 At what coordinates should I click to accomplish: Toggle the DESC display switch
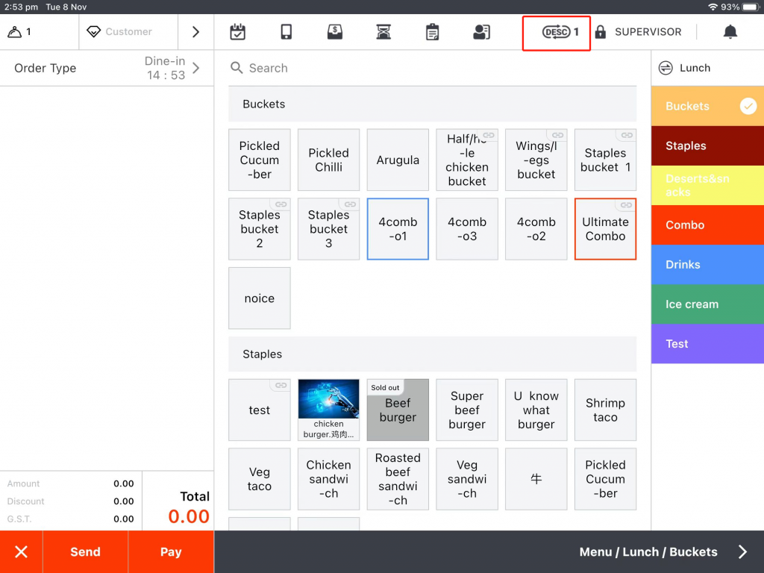pos(557,32)
